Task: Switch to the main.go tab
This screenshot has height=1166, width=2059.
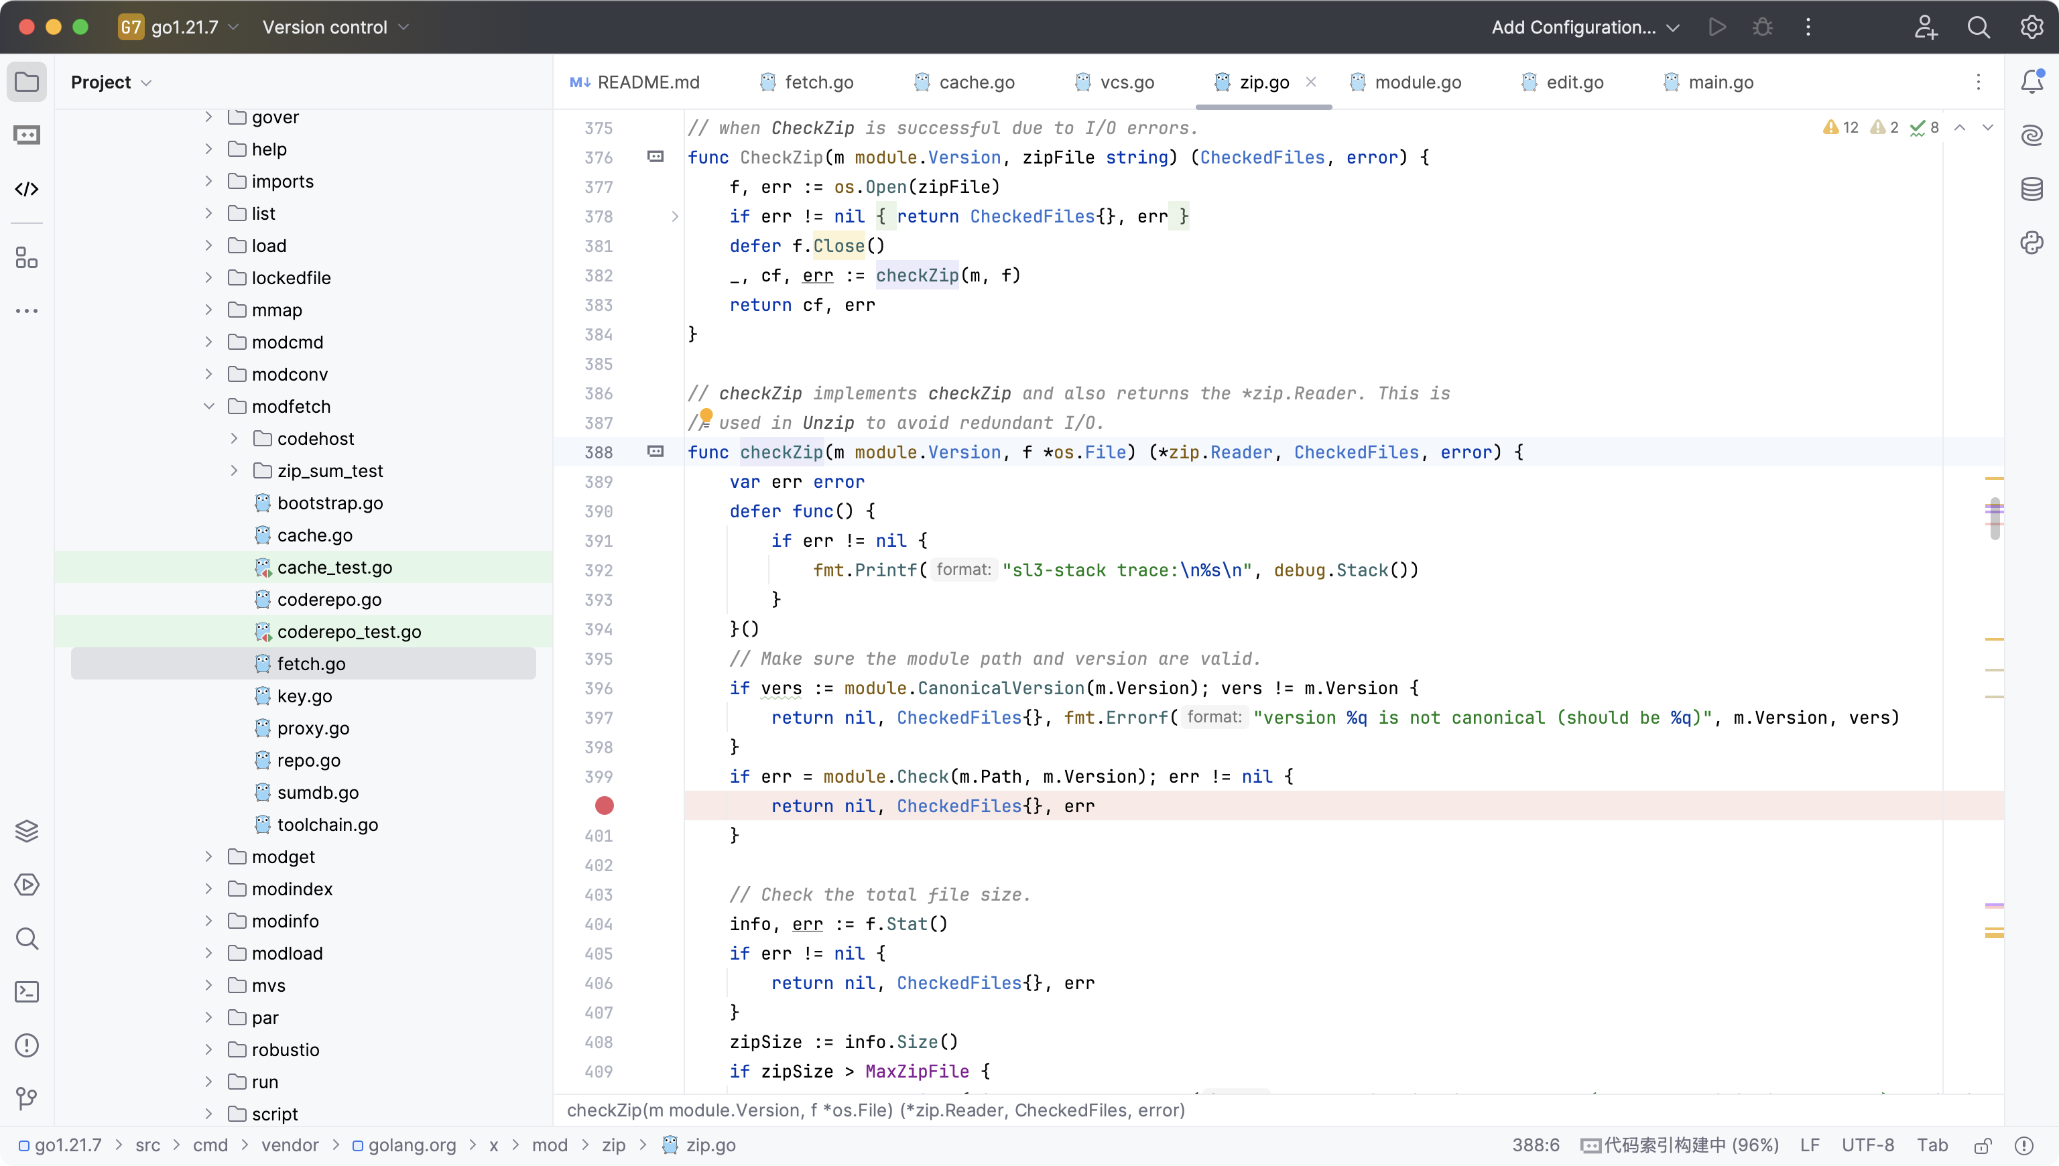Action: pos(1708,82)
